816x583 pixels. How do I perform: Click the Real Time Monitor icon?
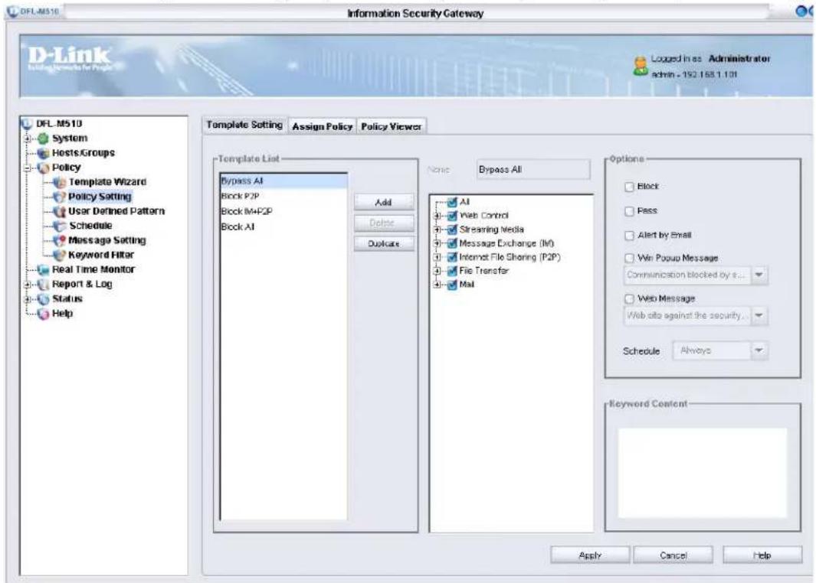pos(43,269)
